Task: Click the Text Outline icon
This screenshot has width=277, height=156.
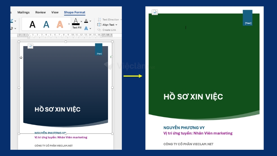Action: (x=86, y=21)
